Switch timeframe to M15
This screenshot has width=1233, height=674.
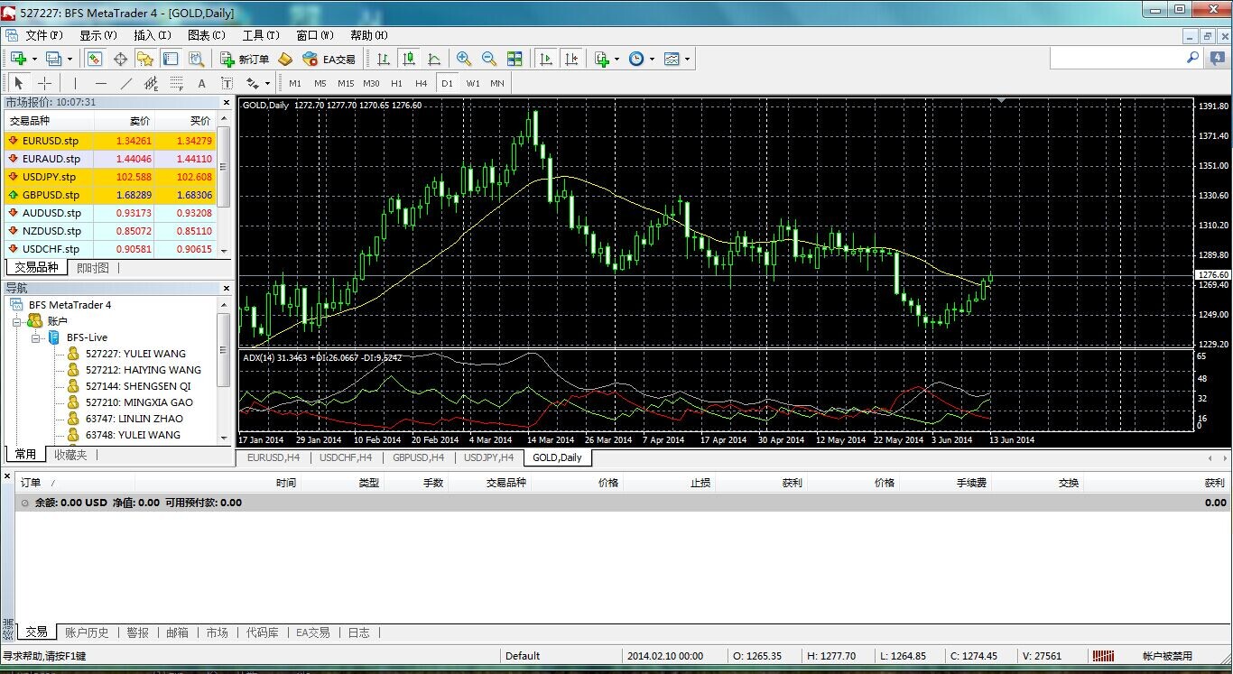(x=346, y=83)
